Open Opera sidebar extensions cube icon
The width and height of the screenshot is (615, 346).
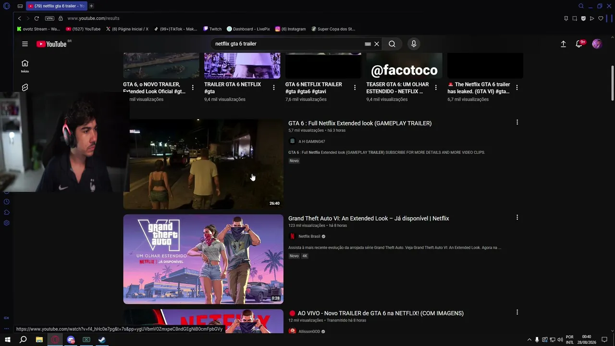pos(7,212)
